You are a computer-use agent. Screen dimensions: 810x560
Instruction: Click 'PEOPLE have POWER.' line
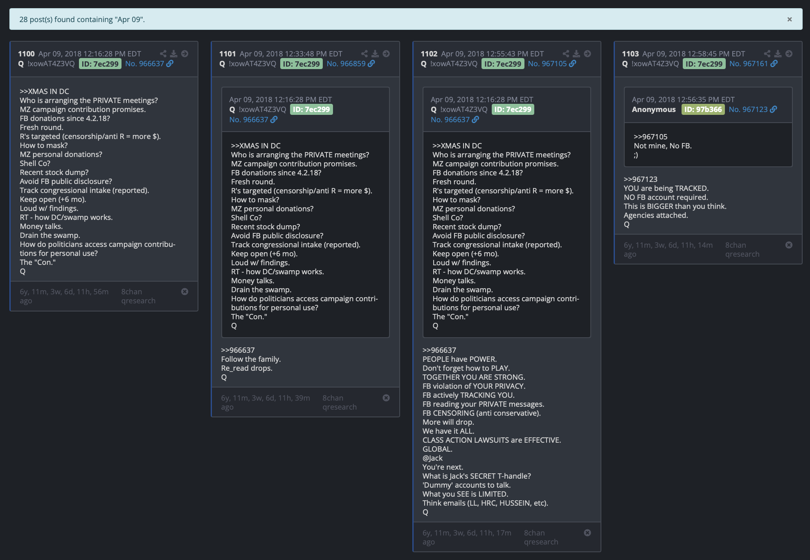tap(459, 359)
